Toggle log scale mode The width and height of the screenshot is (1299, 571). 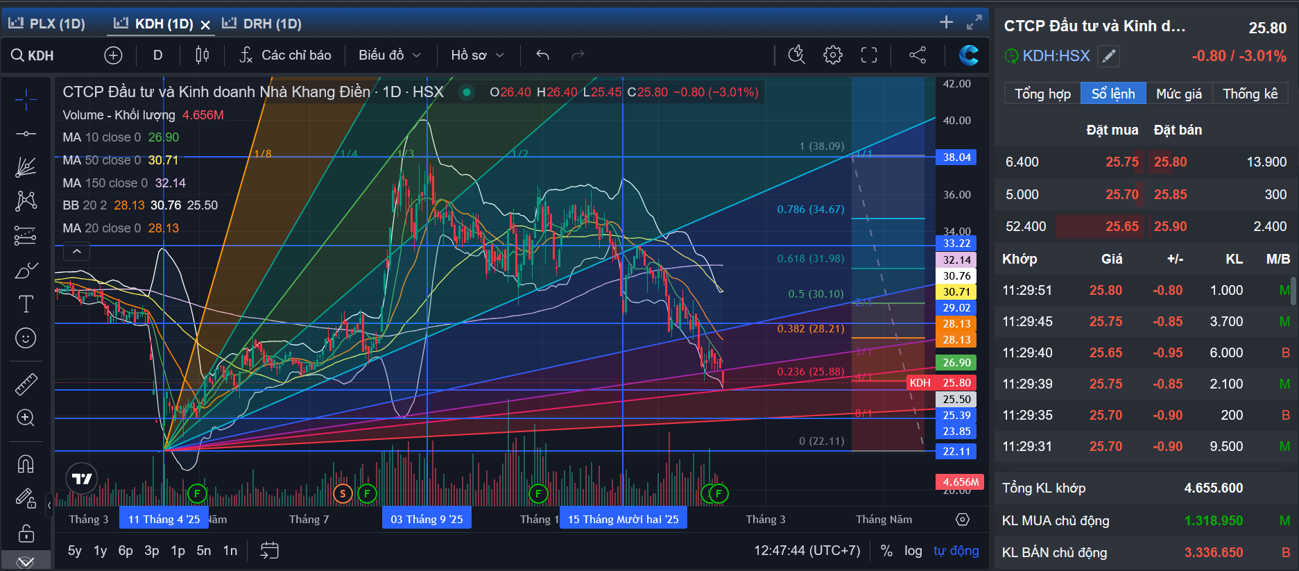click(913, 551)
